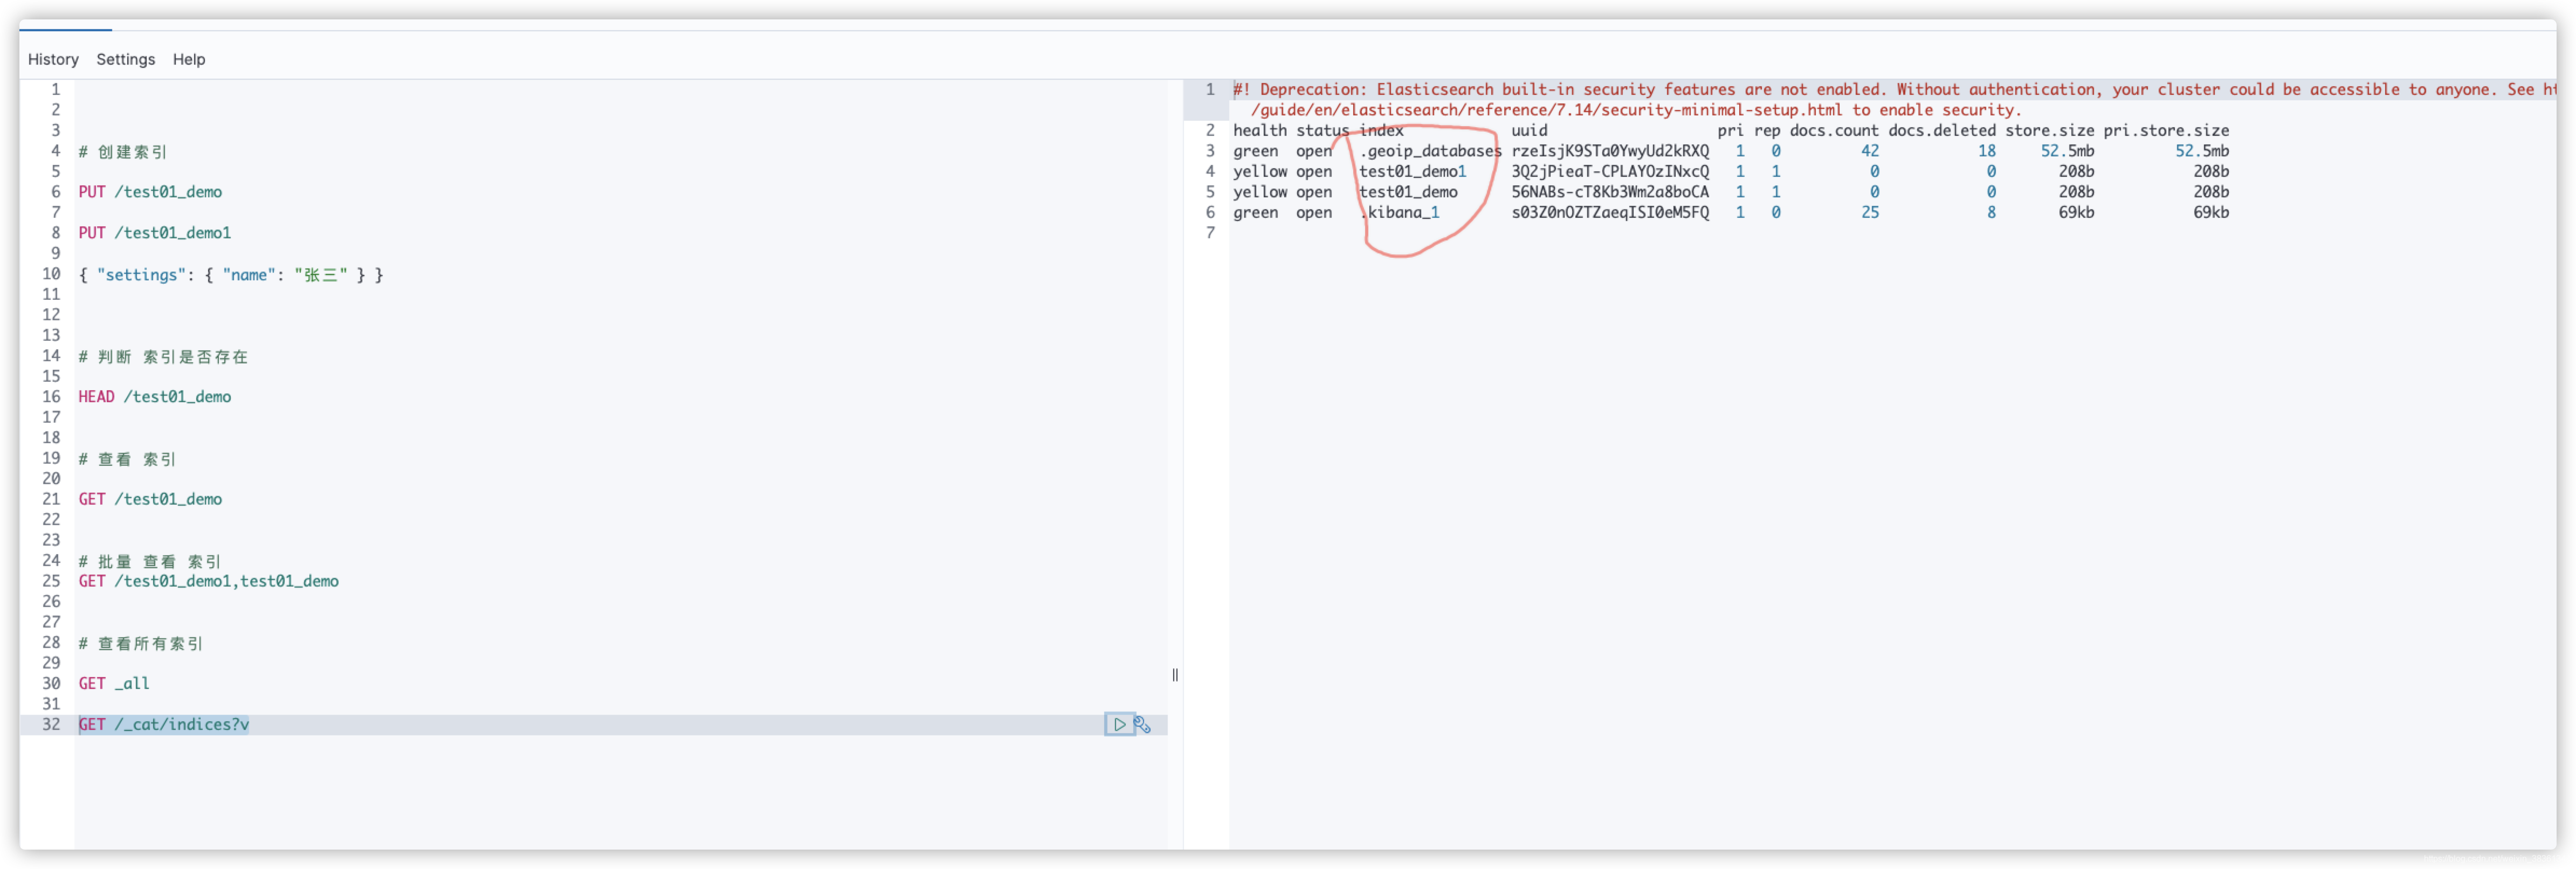The width and height of the screenshot is (2576, 869).
Task: Place cursor on GET /_cat/indices?v request line
Action: 164,724
